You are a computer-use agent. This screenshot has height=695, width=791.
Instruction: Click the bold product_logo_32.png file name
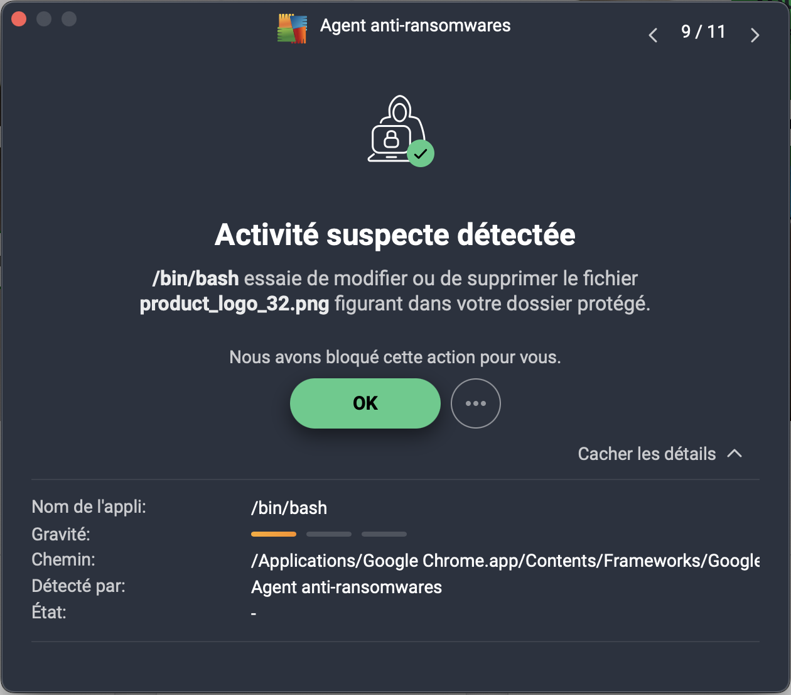coord(234,304)
